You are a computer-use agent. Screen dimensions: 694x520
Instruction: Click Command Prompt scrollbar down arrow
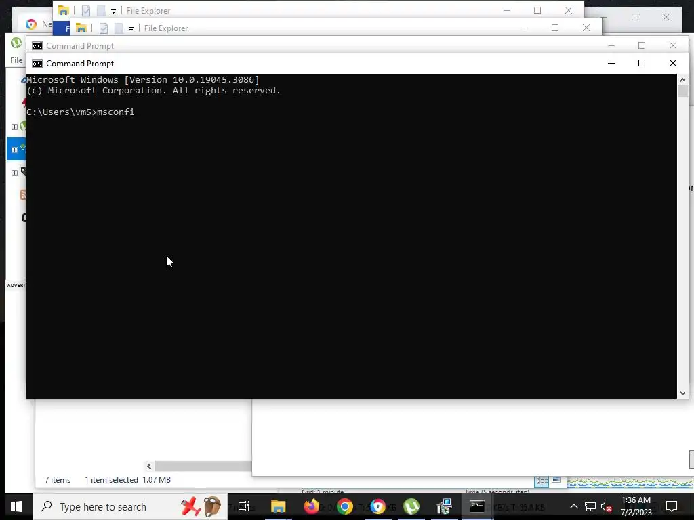[x=682, y=393]
